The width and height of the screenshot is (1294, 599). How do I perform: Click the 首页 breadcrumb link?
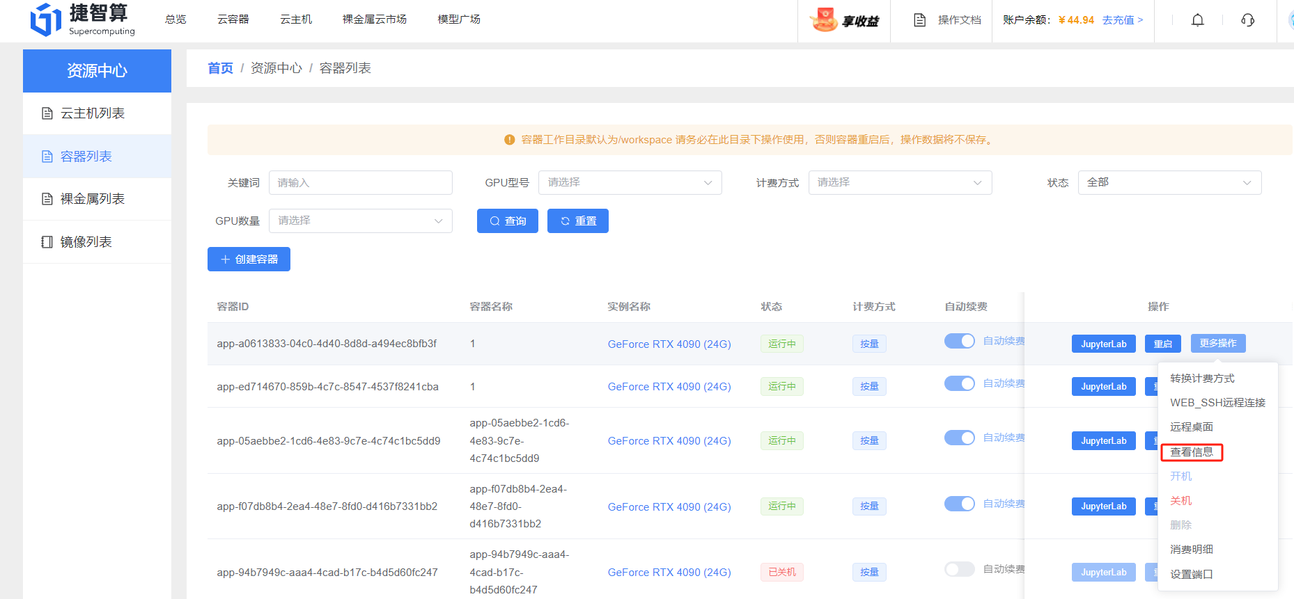220,68
